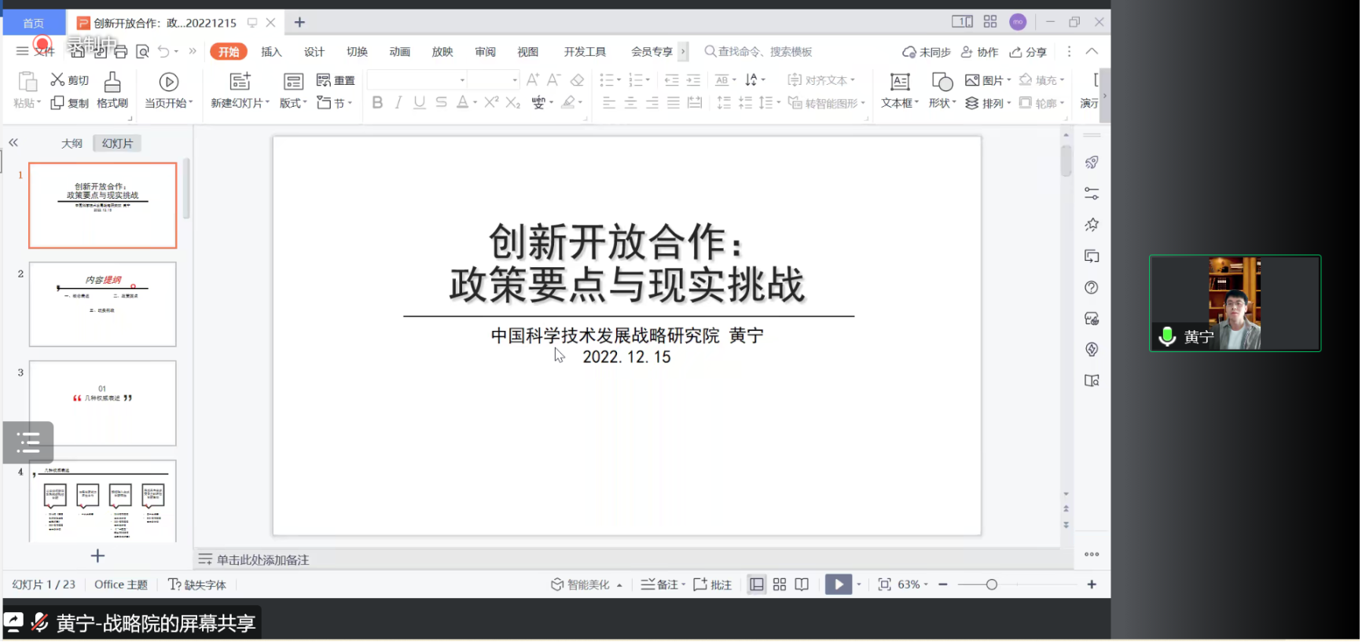1362x642 pixels.
Task: Toggle Bold formatting
Action: point(377,103)
